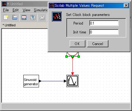
Task: Select the scope block with sine curve
Action: (72, 81)
